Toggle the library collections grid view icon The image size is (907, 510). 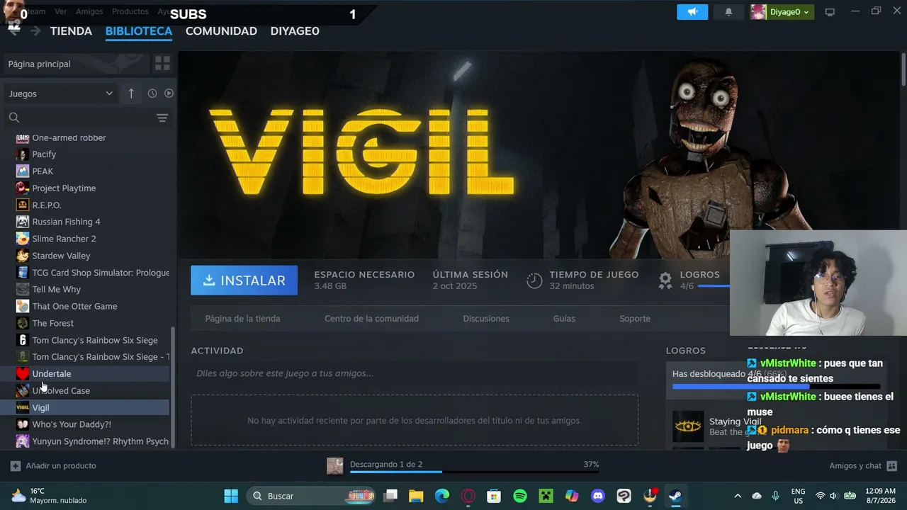(x=162, y=64)
